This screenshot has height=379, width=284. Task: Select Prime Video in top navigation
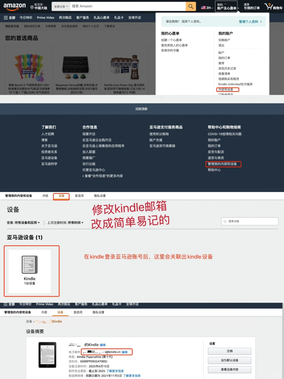pyautogui.click(x=45, y=18)
